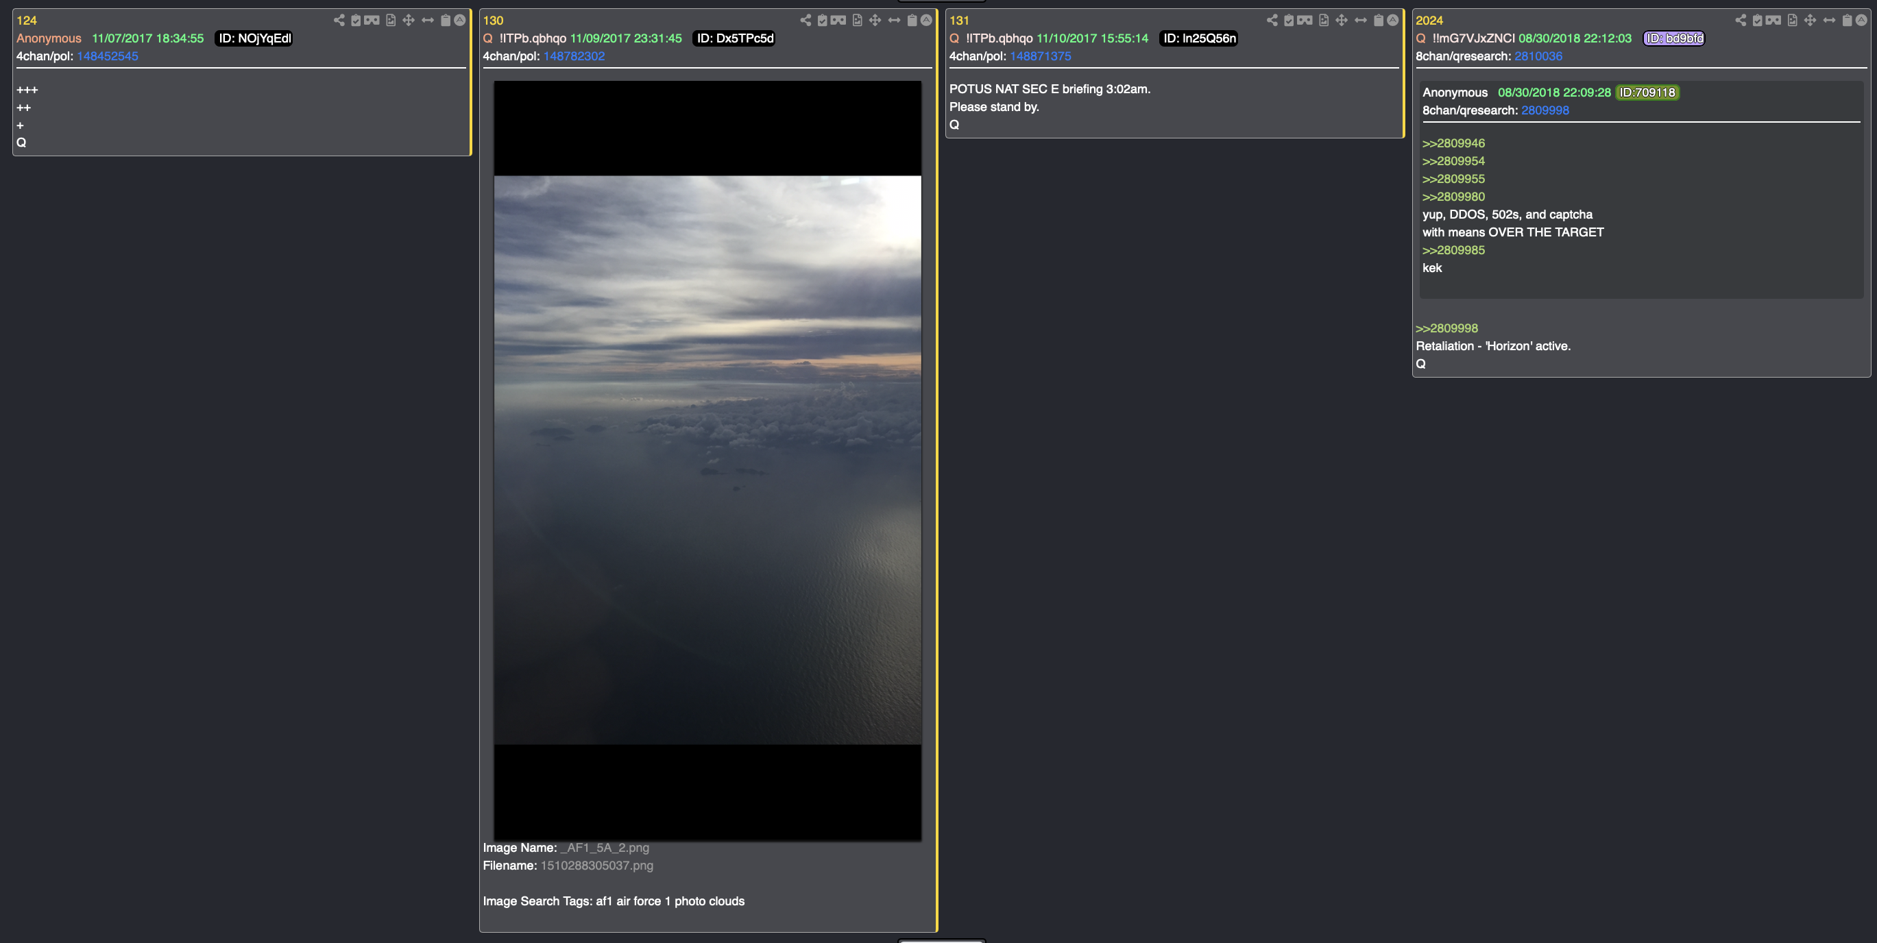The height and width of the screenshot is (943, 1877).
Task: Click the circled caret icon on post 124
Action: pyautogui.click(x=460, y=21)
